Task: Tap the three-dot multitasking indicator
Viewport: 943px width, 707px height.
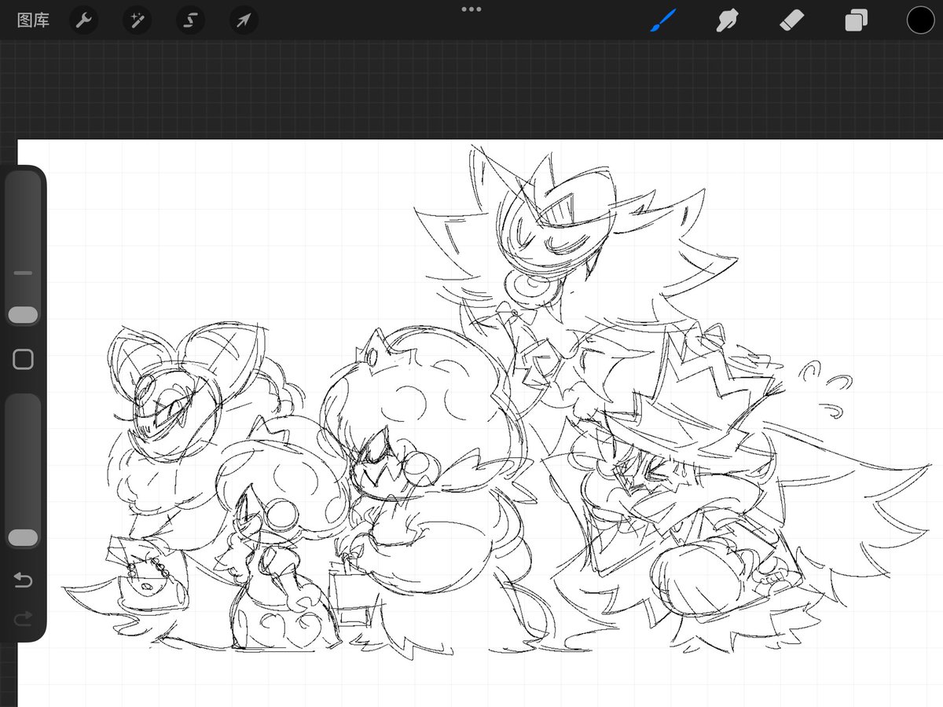Action: pyautogui.click(x=472, y=9)
